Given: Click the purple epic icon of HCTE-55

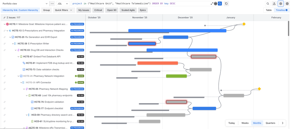Looking at the screenshot, I should point(27,89).
